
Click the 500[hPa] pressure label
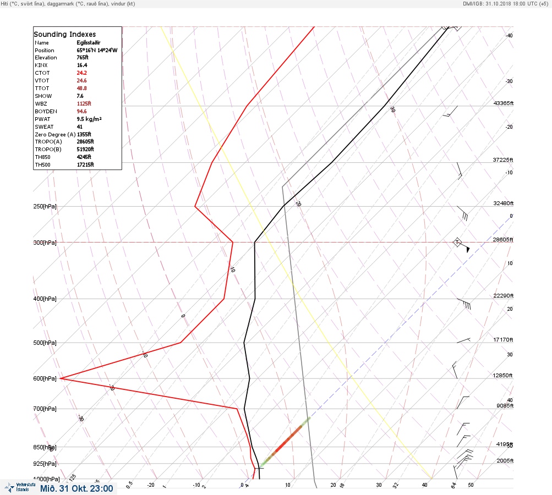point(45,343)
